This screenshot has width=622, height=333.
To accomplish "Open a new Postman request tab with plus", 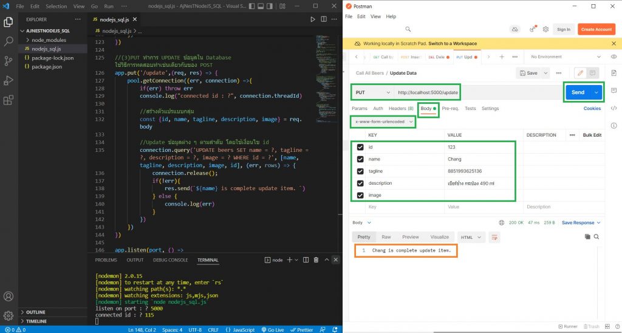I will (502, 57).
